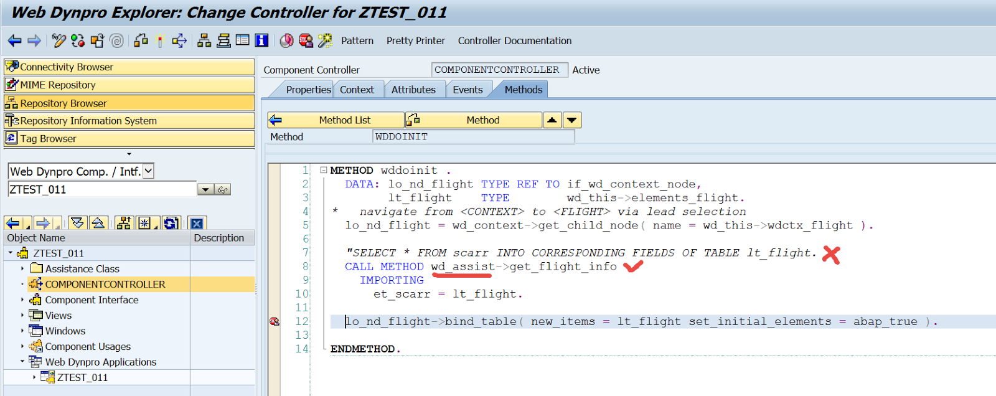
Task: Click the blue information icon in toolbar
Action: coord(262,41)
